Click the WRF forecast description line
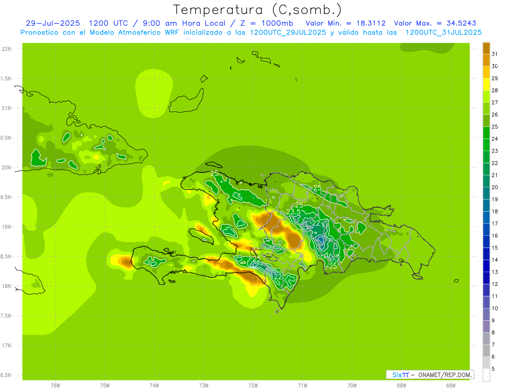Screen dimensions: 506x391 [251, 32]
